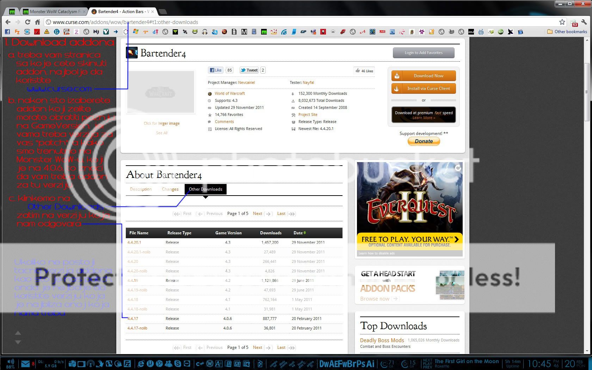The width and height of the screenshot is (592, 370).
Task: Click the browser vertical scrollbar
Action: click(x=587, y=92)
